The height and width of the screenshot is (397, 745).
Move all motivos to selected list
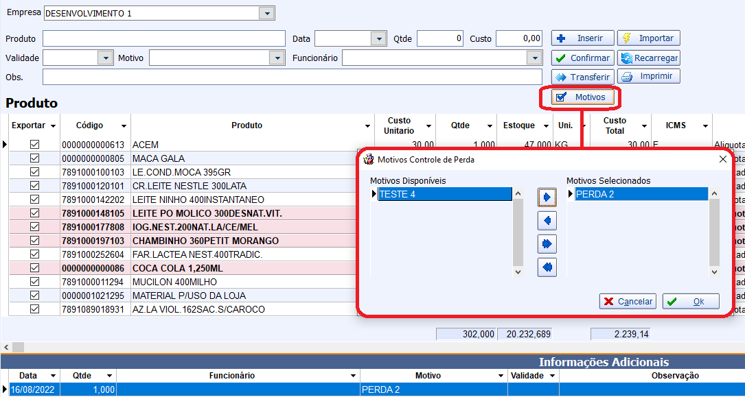(547, 244)
